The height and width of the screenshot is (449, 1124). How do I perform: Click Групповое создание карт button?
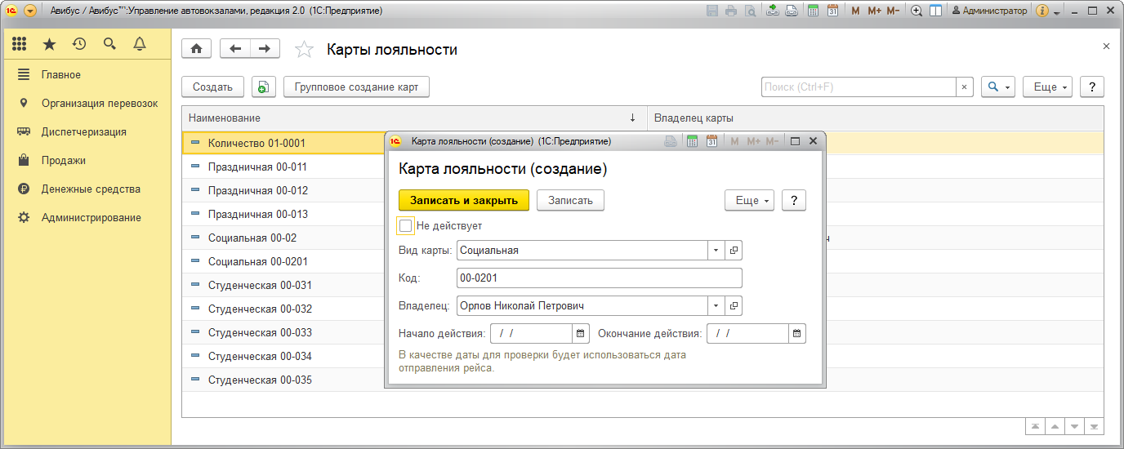[x=356, y=87]
